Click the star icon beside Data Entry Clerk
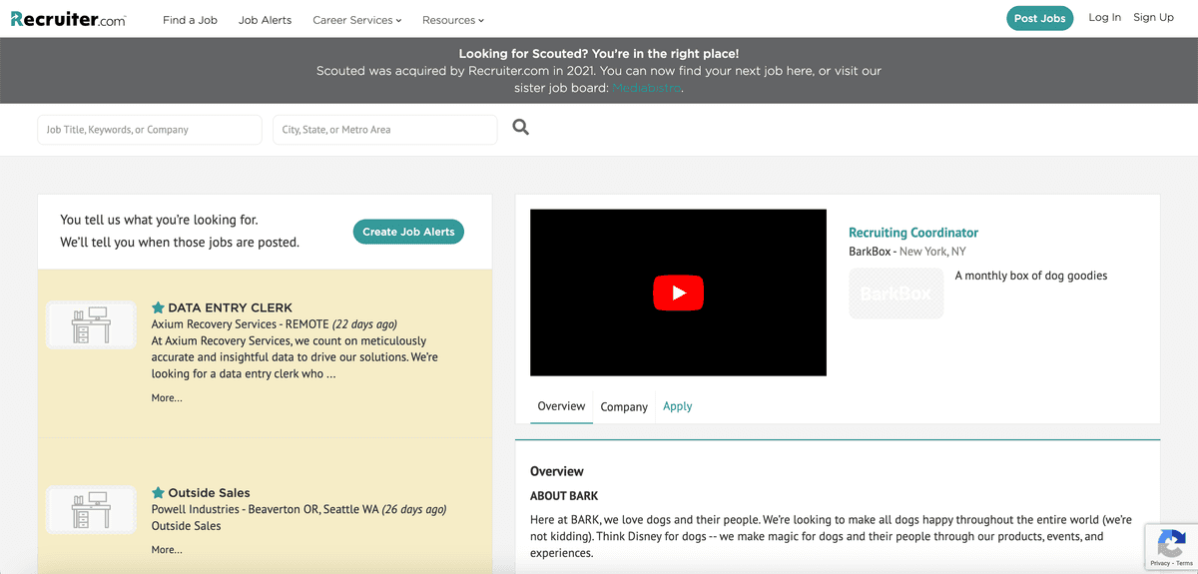Image resolution: width=1198 pixels, height=574 pixels. 158,307
